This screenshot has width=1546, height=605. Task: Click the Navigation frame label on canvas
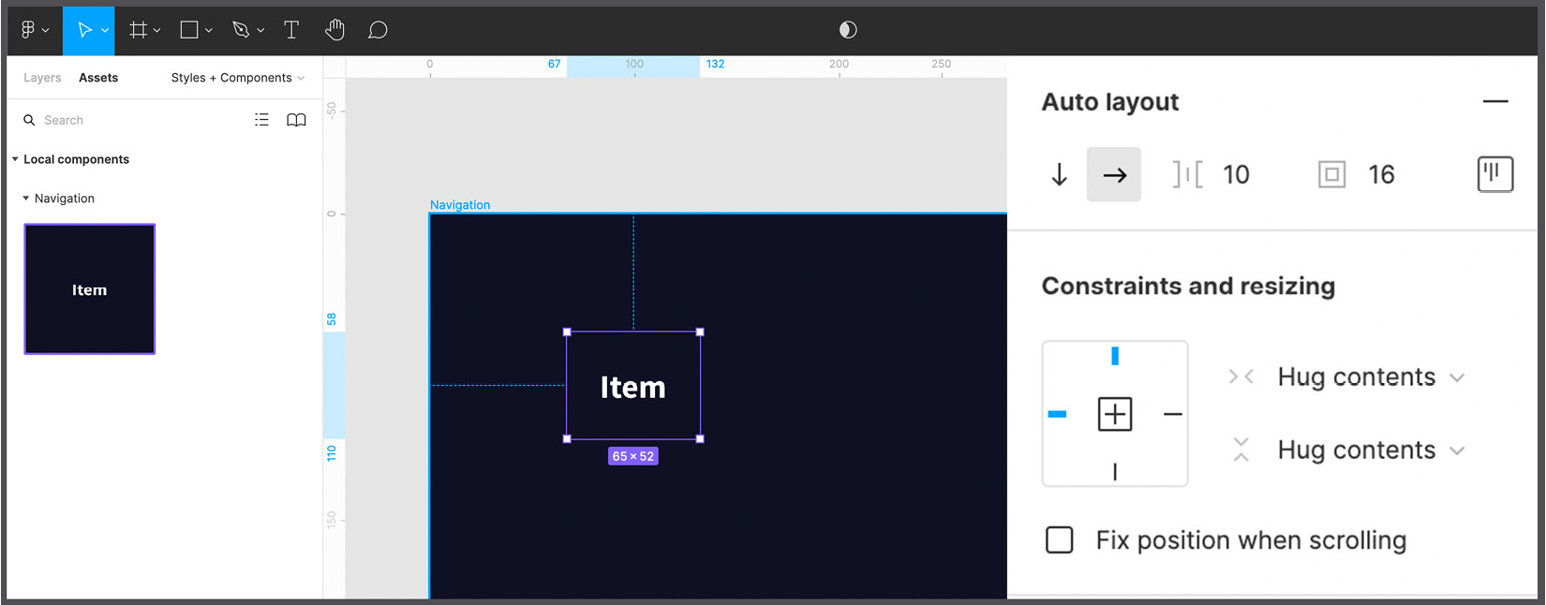coord(460,204)
